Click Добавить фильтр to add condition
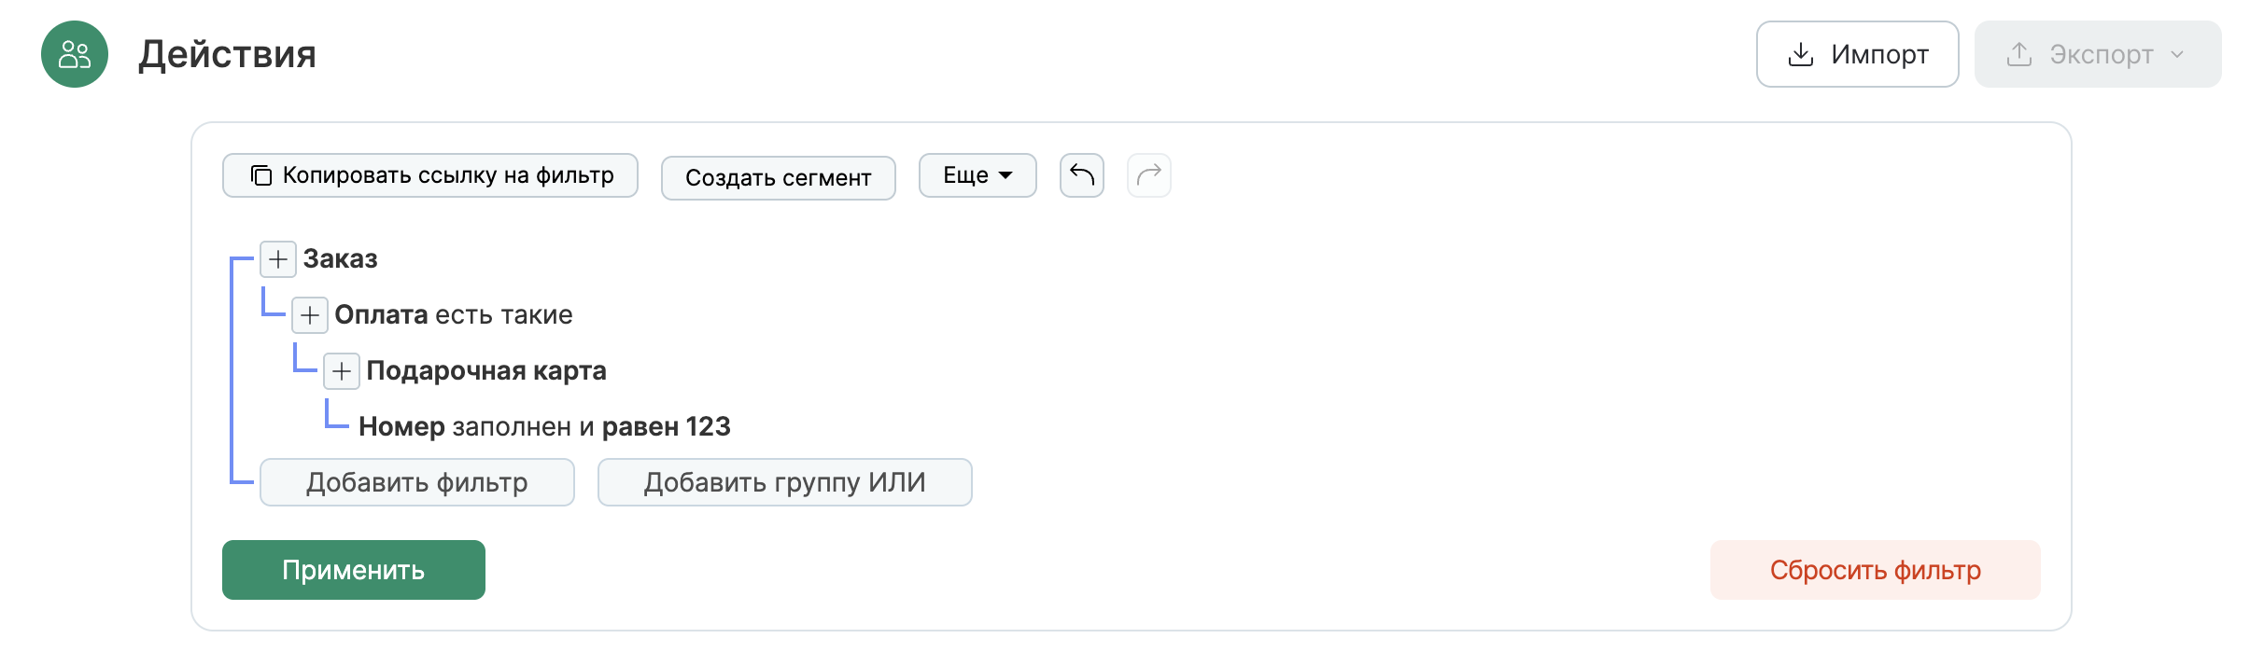 point(416,482)
